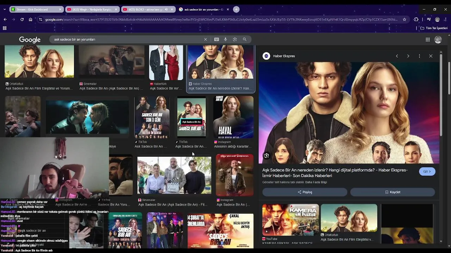Open the Daha Fazla Bilgi link
The image size is (451, 253).
316,182
